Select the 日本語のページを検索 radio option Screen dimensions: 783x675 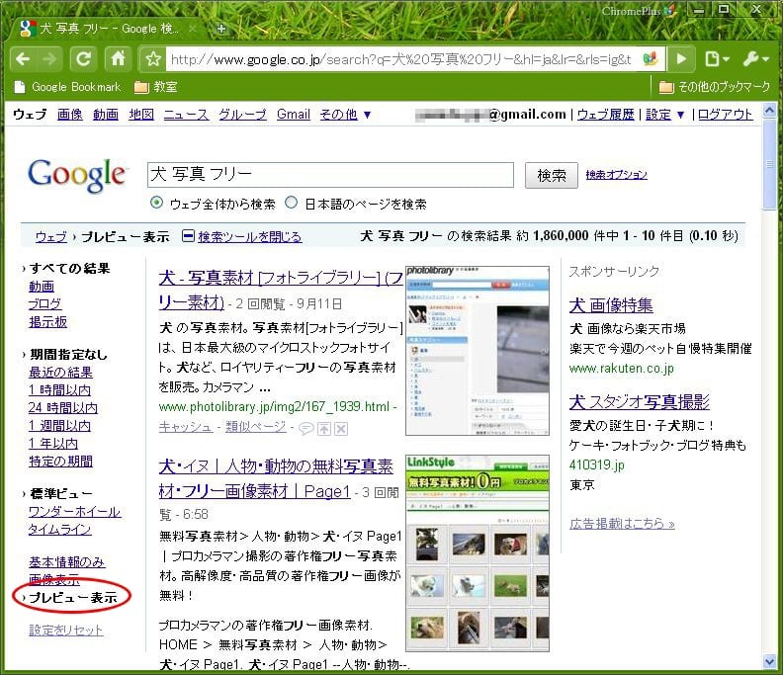tap(291, 204)
